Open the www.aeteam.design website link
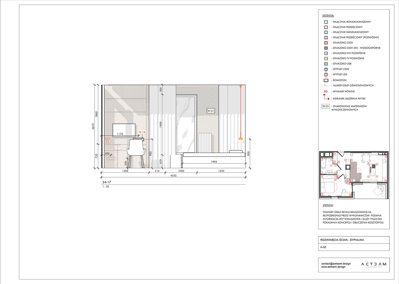399x284 pixels. [x=333, y=267]
